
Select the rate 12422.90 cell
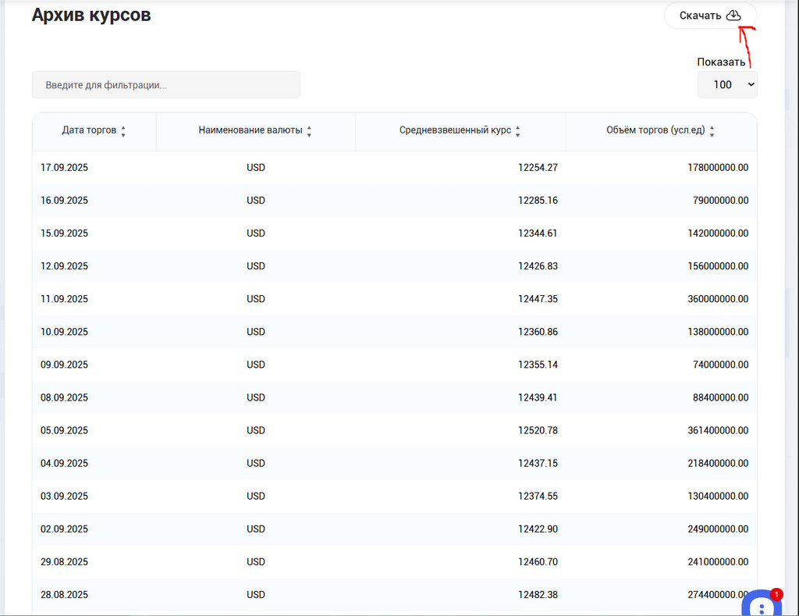point(538,529)
